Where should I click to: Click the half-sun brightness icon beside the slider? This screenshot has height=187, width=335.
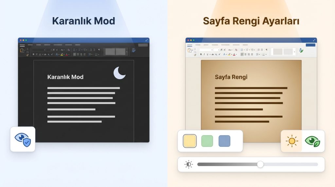click(188, 164)
